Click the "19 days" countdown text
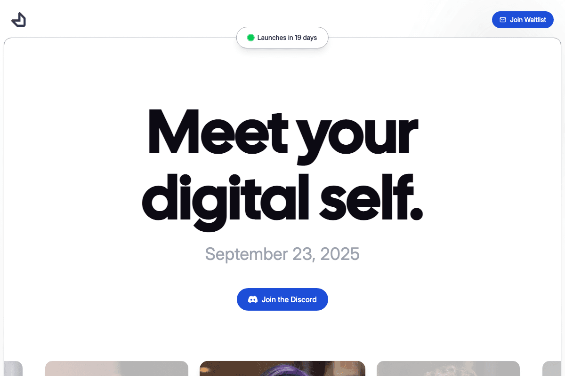The image size is (565, 376). coord(306,38)
